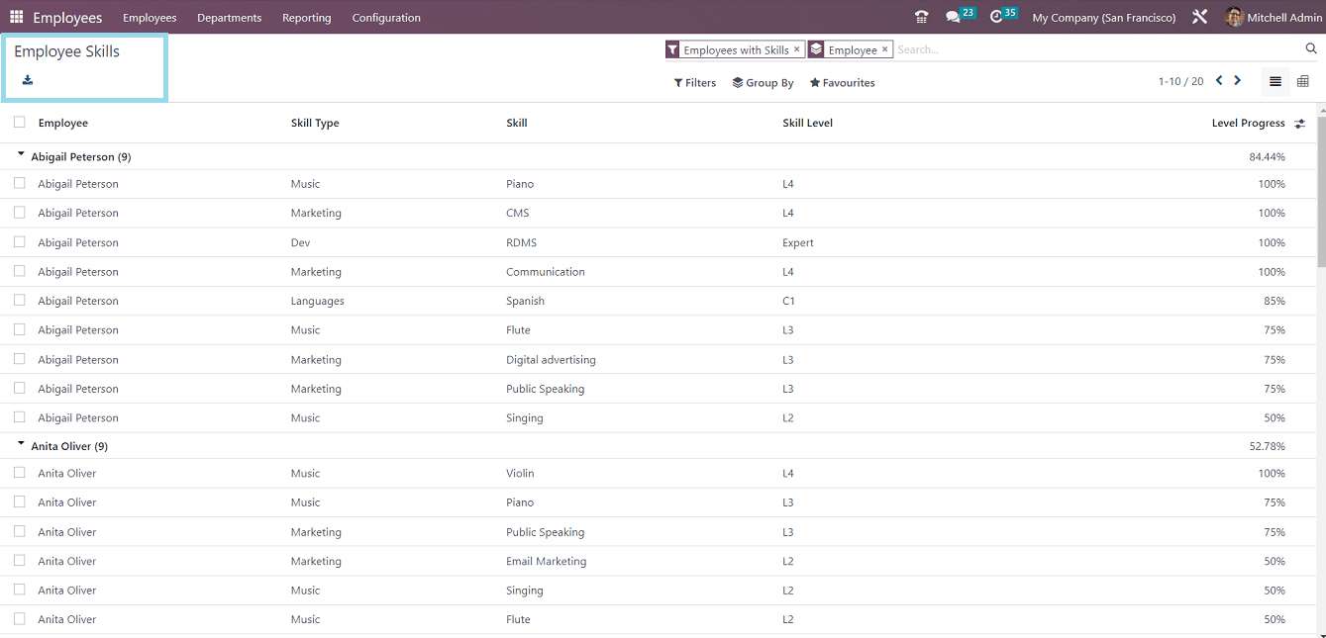Click the search magnifier icon

(x=1311, y=48)
